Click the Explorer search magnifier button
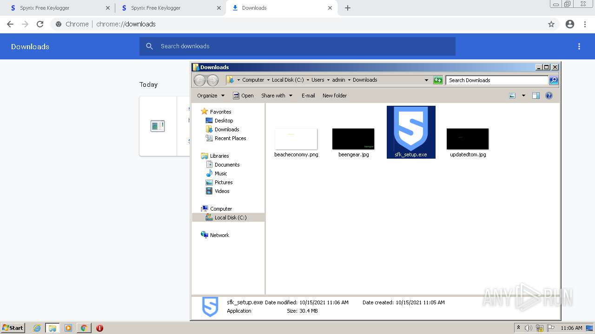The height and width of the screenshot is (334, 595). 553,80
